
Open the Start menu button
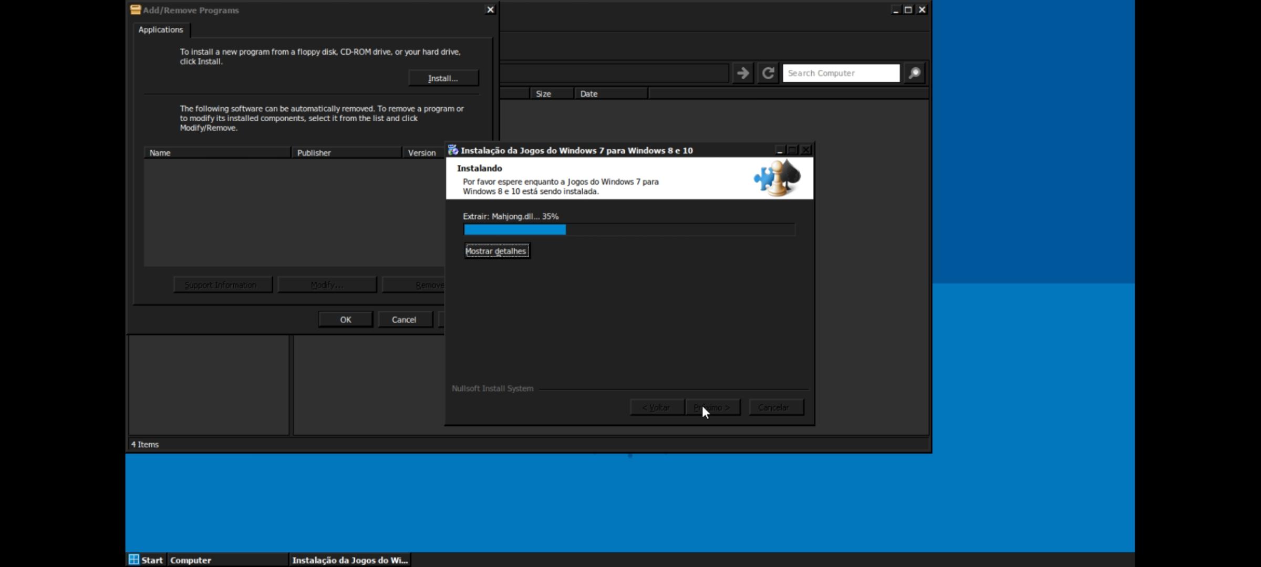pyautogui.click(x=147, y=560)
